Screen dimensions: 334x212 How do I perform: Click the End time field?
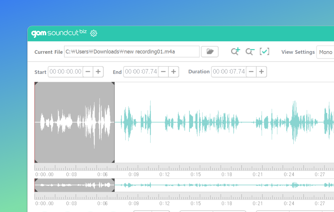[x=141, y=72]
